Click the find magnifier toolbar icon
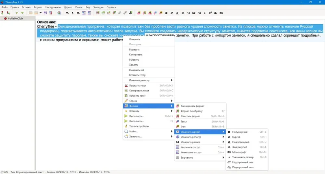The image size is (325, 174). click(x=59, y=13)
